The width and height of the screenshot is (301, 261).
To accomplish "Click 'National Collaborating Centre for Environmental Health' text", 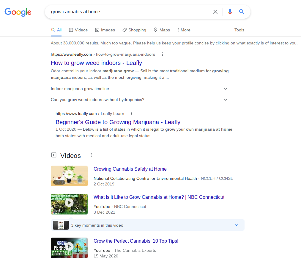I will click(145, 178).
